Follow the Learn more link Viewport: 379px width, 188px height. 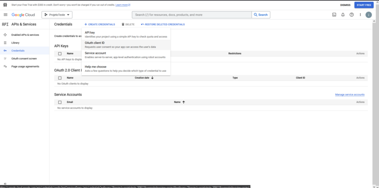[x=123, y=5]
